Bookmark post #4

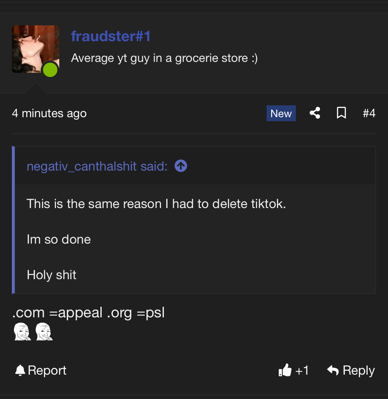341,113
